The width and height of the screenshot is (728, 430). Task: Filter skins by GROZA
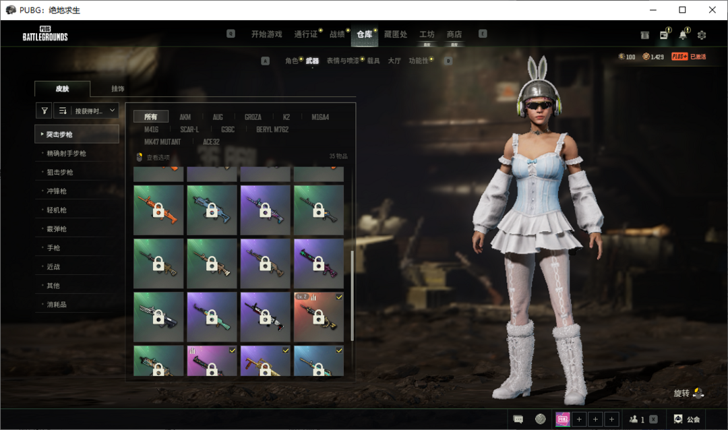click(253, 117)
